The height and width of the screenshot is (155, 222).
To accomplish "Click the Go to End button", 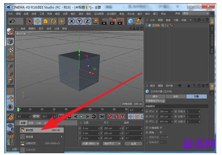I will 102,117.
